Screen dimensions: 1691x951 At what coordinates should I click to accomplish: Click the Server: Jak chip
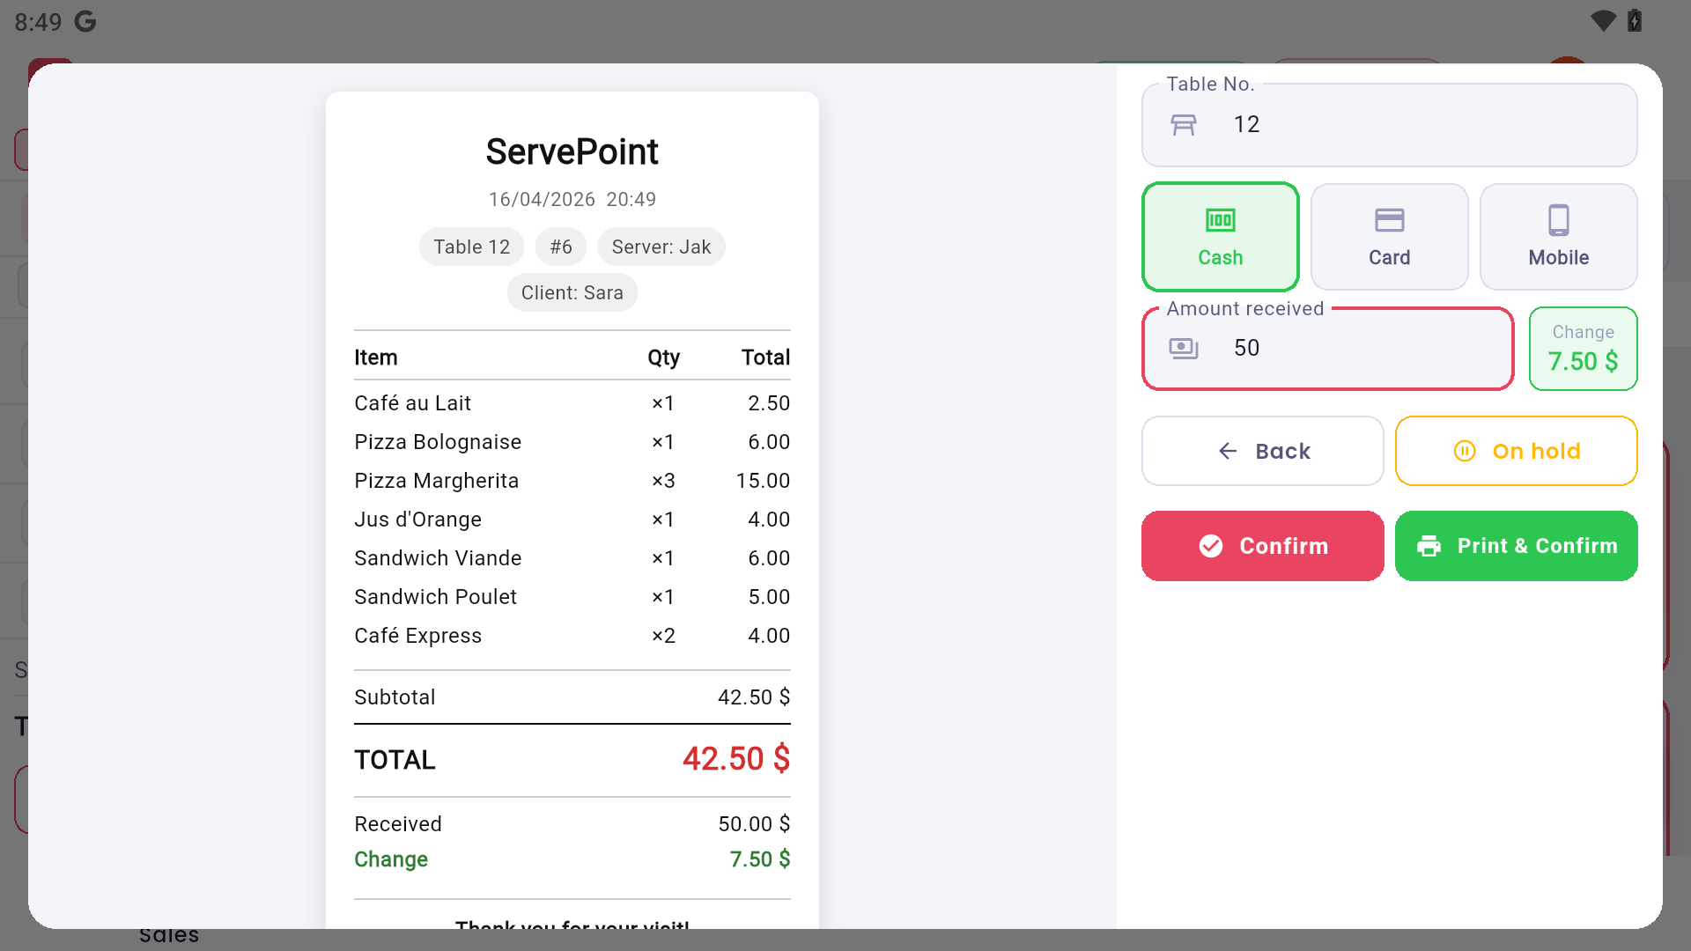click(661, 247)
